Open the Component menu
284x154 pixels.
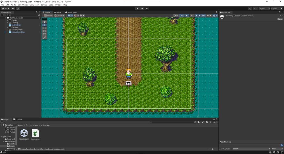(34, 5)
